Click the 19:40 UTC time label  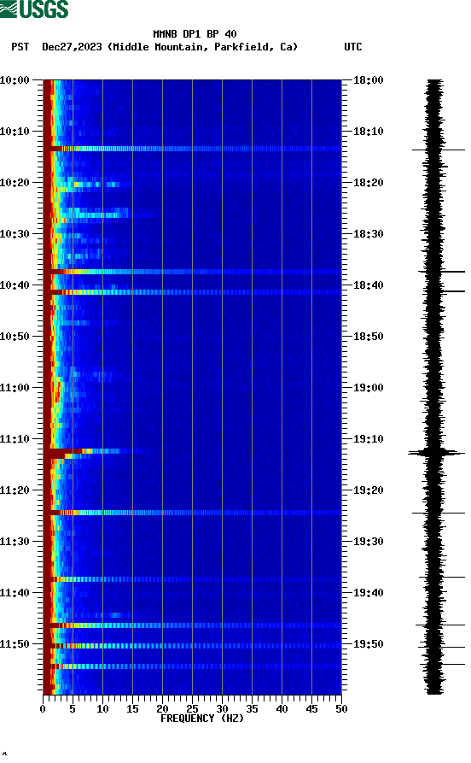click(x=369, y=593)
